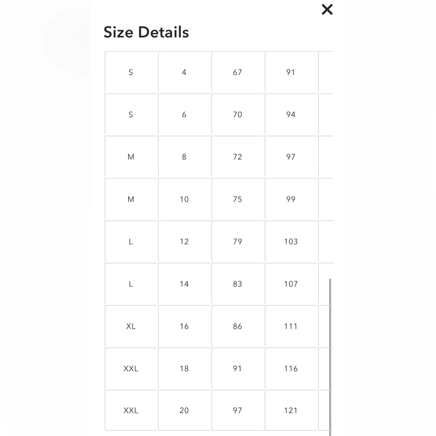
Task: Select the cell with value 16
Action: point(184,326)
